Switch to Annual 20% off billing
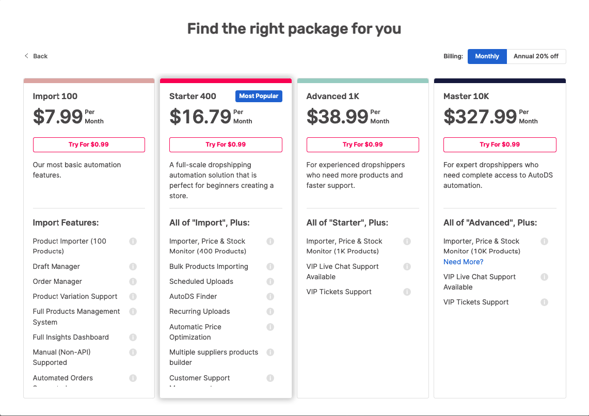Image resolution: width=589 pixels, height=416 pixels. pos(536,56)
